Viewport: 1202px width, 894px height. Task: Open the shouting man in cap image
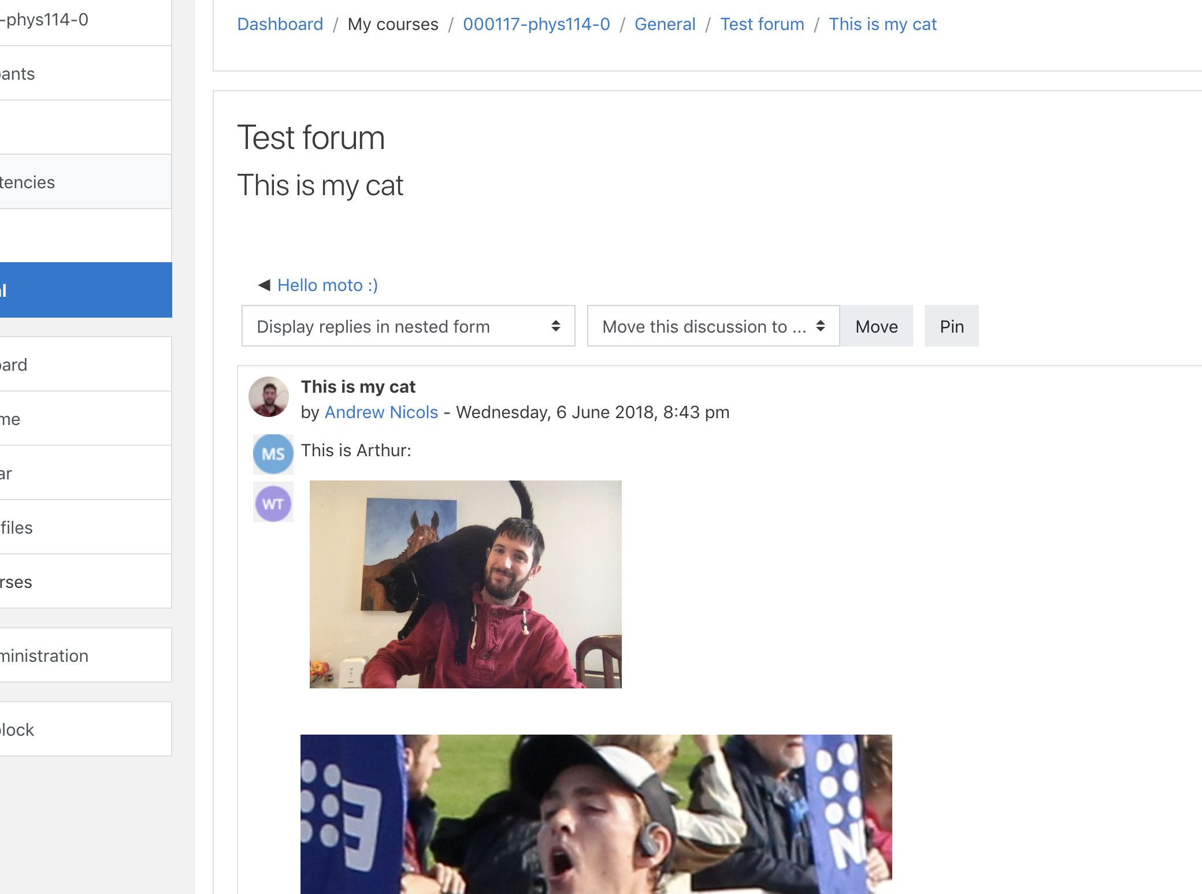(596, 814)
